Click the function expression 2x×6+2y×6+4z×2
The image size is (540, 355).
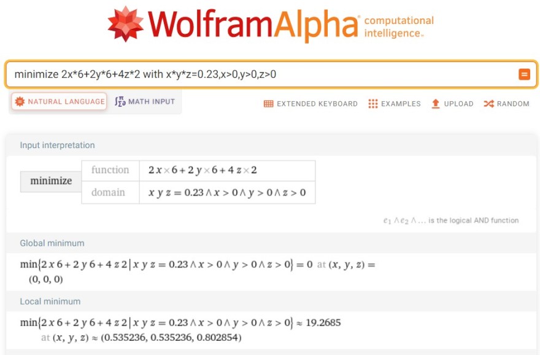pyautogui.click(x=202, y=170)
